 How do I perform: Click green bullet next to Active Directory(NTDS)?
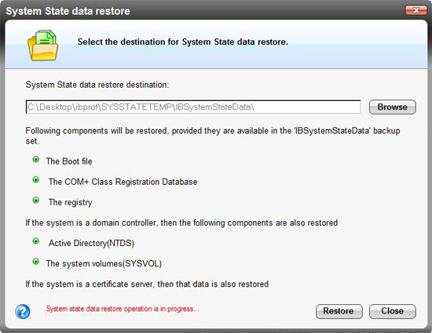coord(36,241)
